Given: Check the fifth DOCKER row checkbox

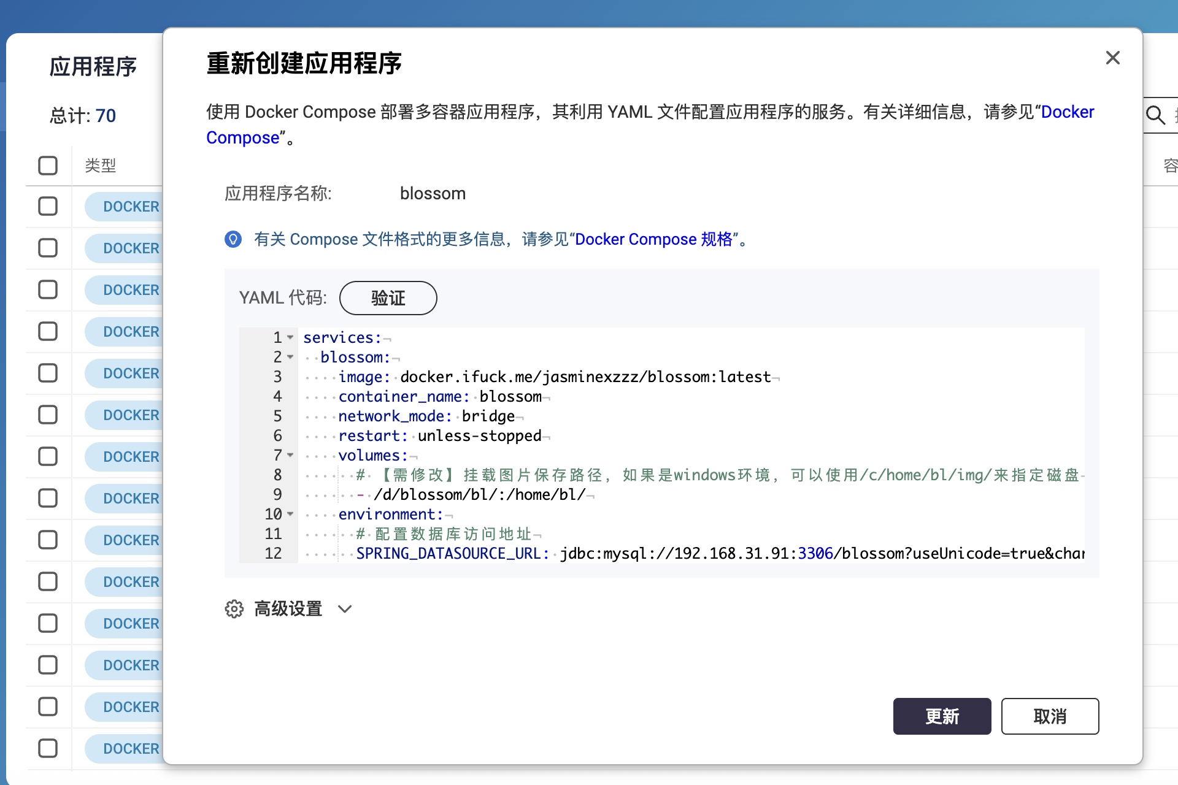Looking at the screenshot, I should [x=48, y=373].
